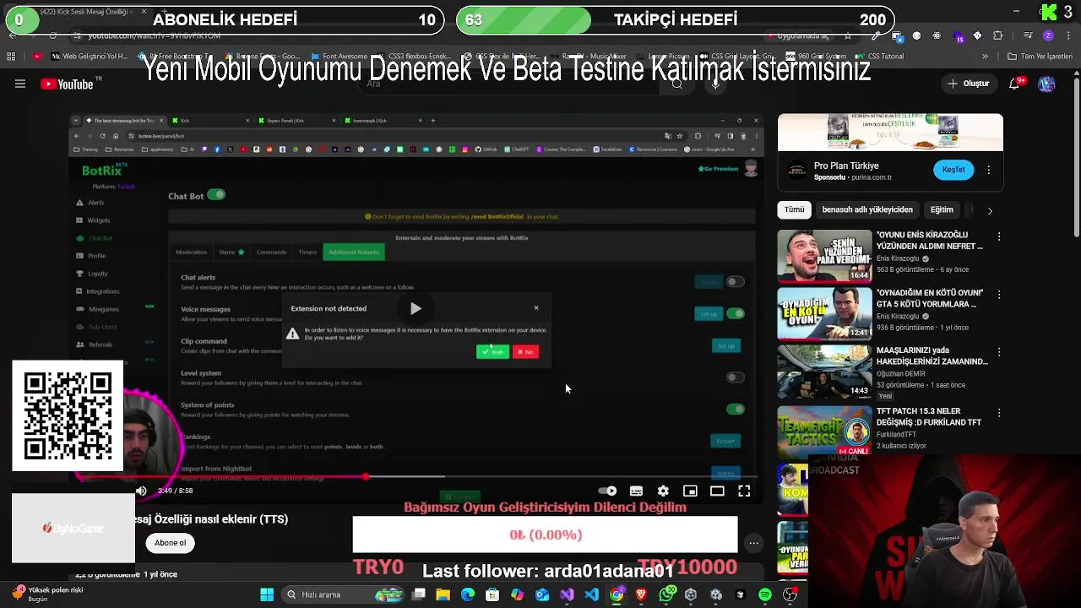Toggle the Chat Bot switch in BotRix
This screenshot has width=1081, height=608.
[x=216, y=195]
